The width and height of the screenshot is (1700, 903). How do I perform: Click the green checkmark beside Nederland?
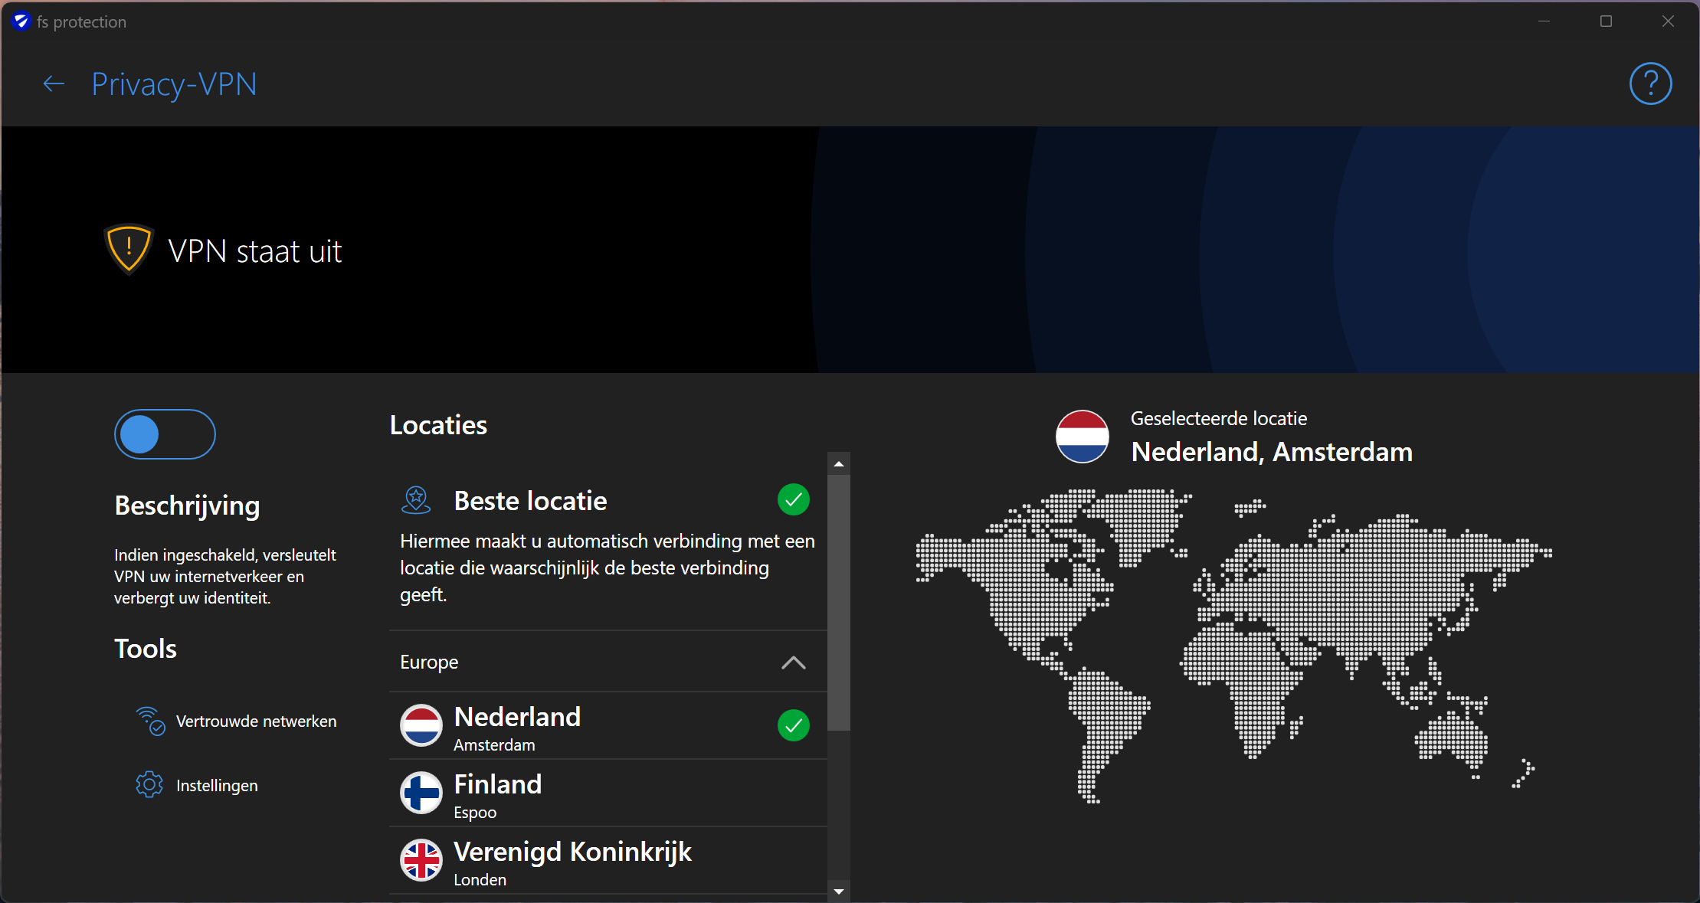pos(794,725)
